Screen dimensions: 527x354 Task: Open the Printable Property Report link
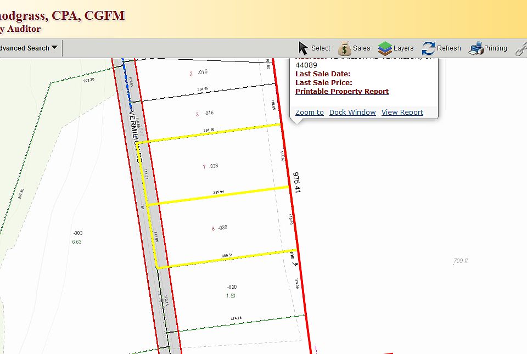[x=341, y=92]
